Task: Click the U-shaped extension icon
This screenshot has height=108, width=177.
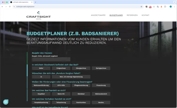Action: pos(154,7)
